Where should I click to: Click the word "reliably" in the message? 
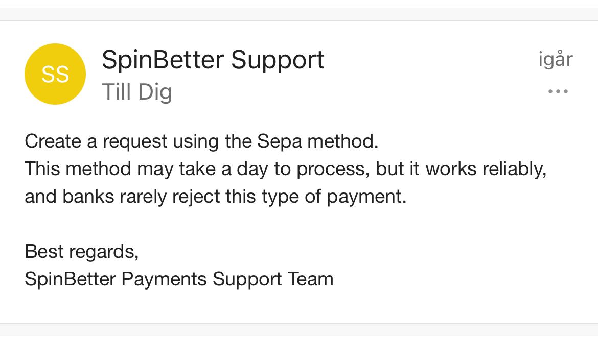[515, 169]
